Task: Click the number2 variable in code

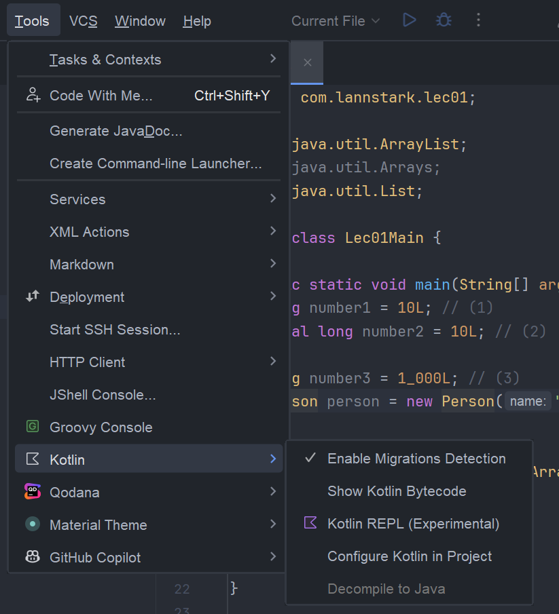Action: pos(393,331)
